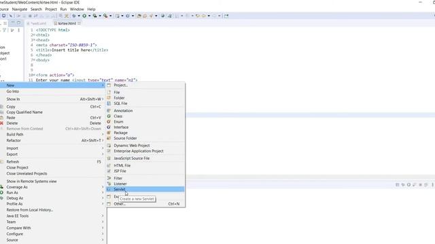Click the External Tools toolbar icon
Viewport: 435px width, 244px height.
pyautogui.click(x=105, y=16)
